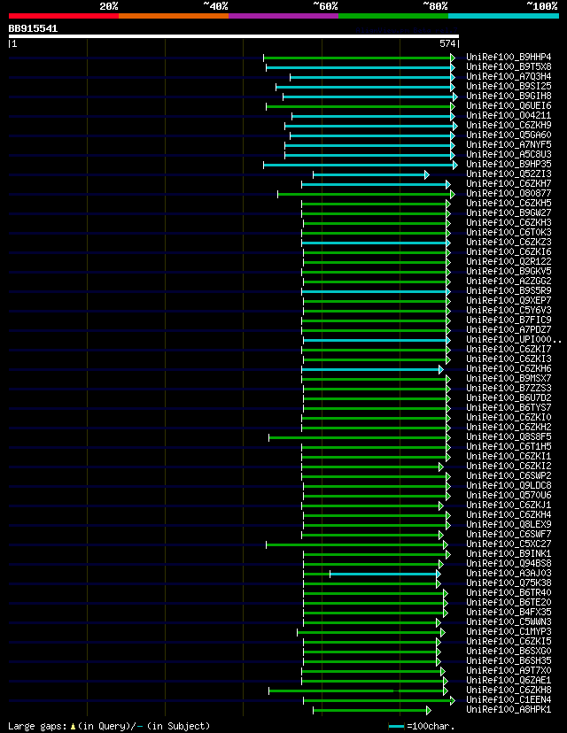Click the UniRef100_B9GW27 label
The image size is (567, 733).
pyautogui.click(x=509, y=212)
